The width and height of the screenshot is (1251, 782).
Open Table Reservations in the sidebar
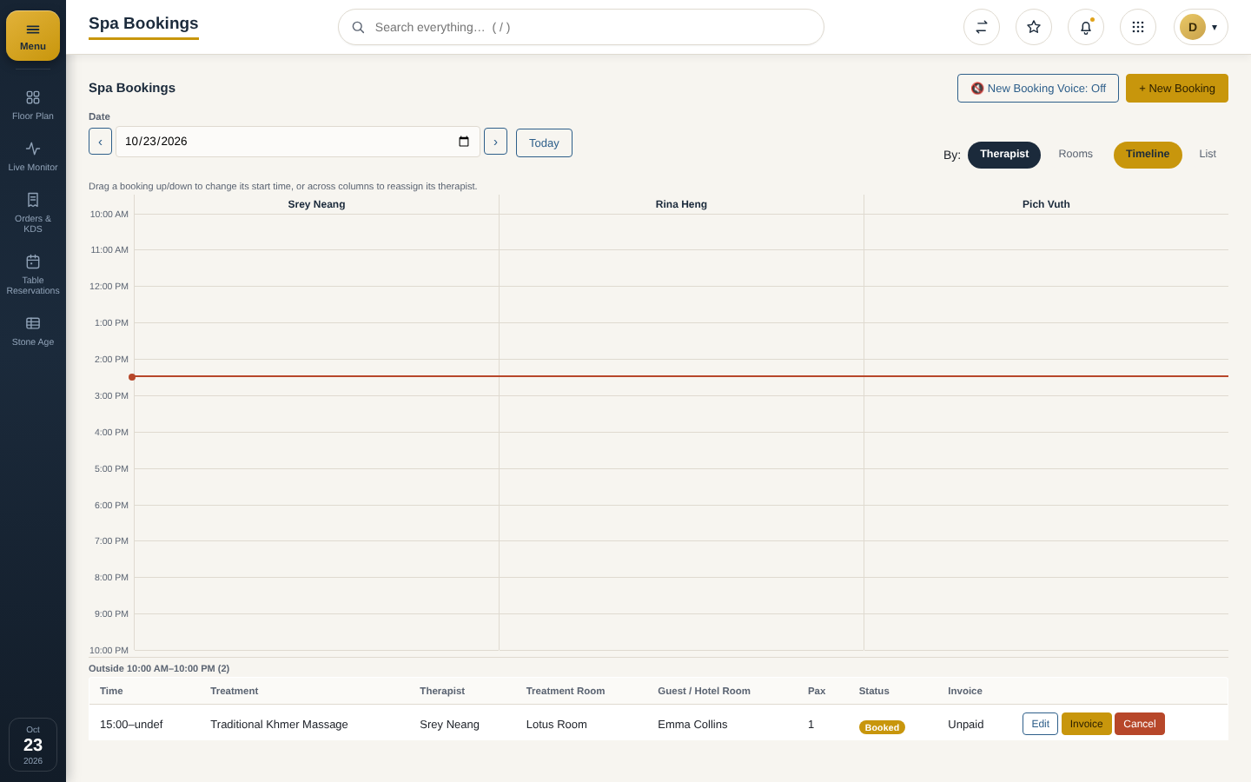33,275
